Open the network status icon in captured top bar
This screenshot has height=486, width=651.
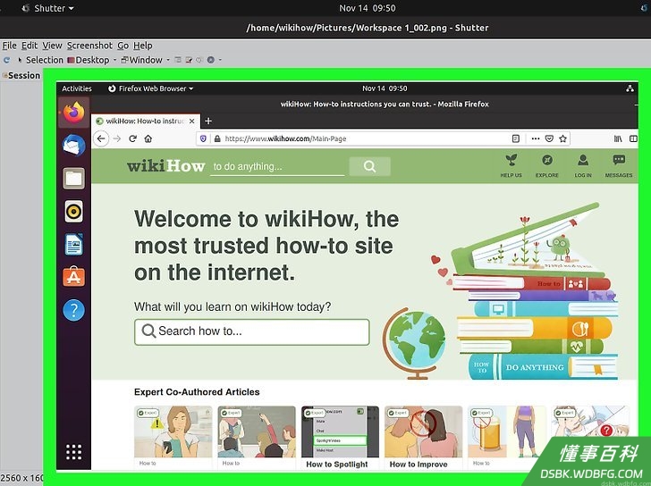(630, 88)
